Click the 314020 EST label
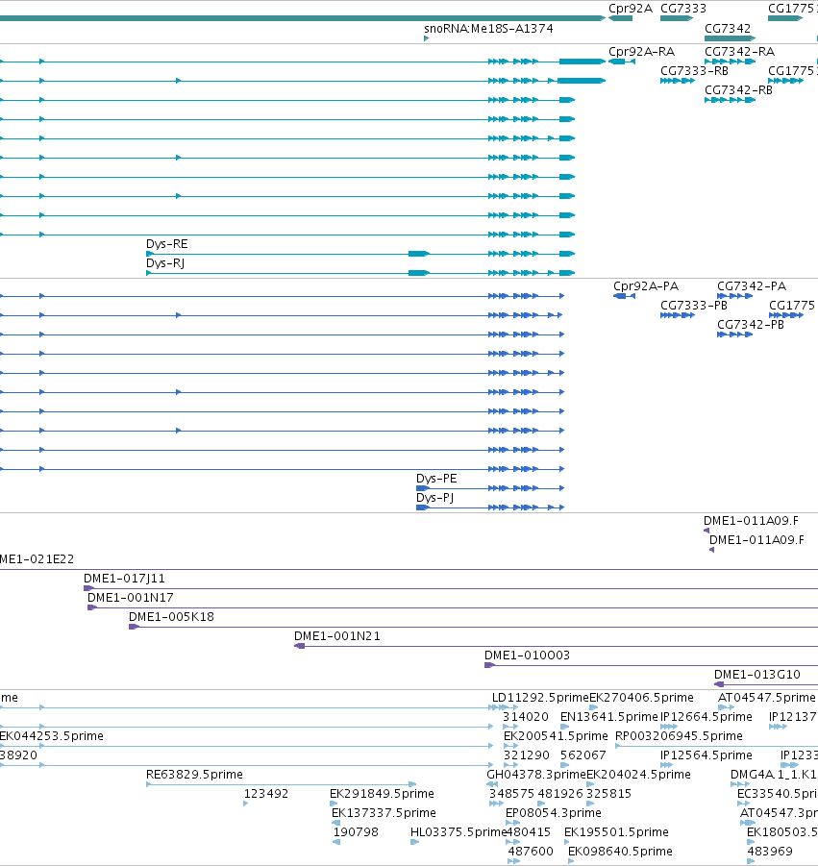Viewport: 818px width, 866px height. (525, 717)
